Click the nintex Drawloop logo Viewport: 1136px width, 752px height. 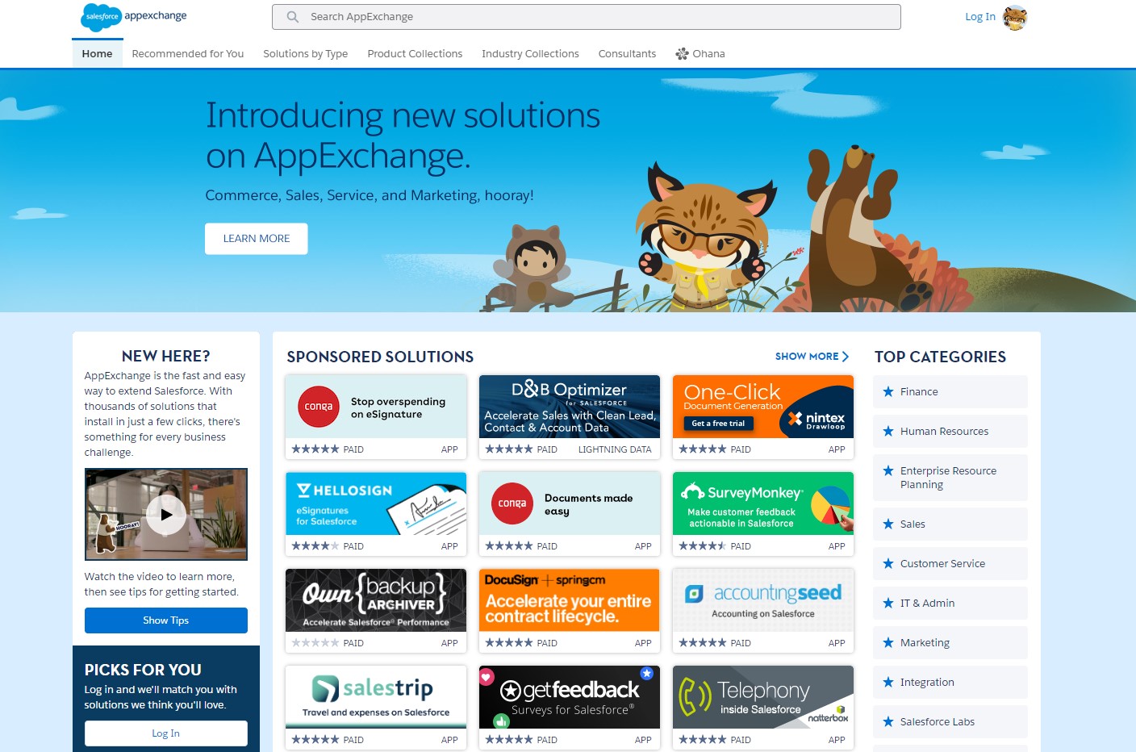pyautogui.click(x=816, y=419)
